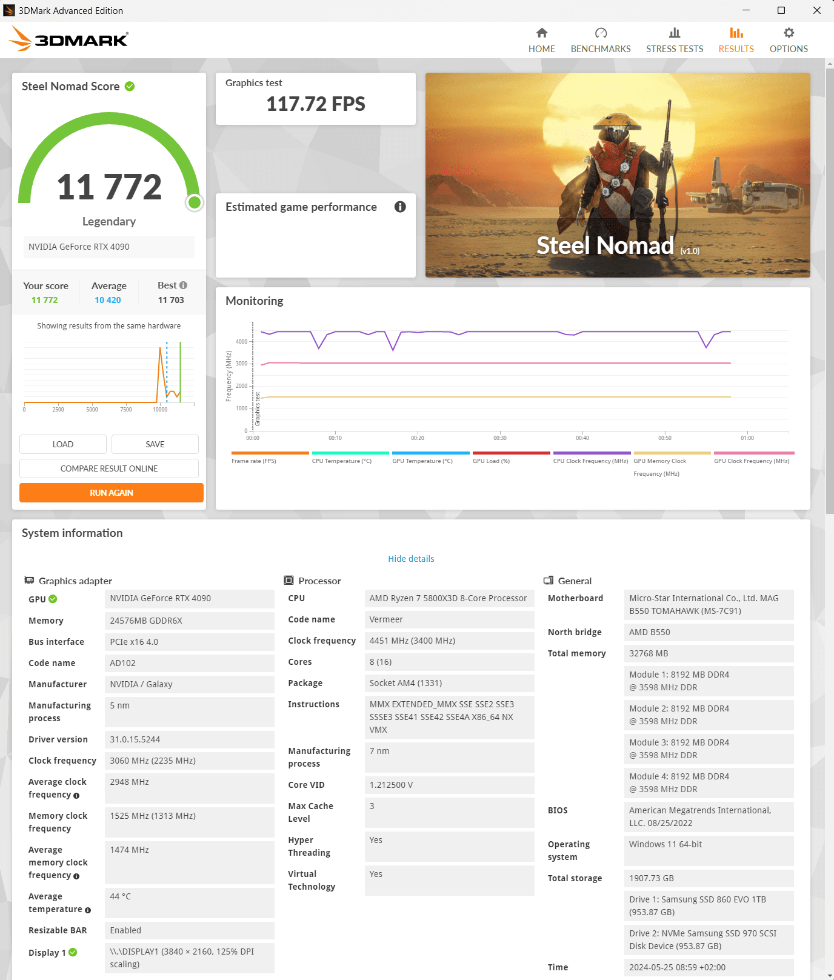
Task: Click the General section icon
Action: click(549, 580)
